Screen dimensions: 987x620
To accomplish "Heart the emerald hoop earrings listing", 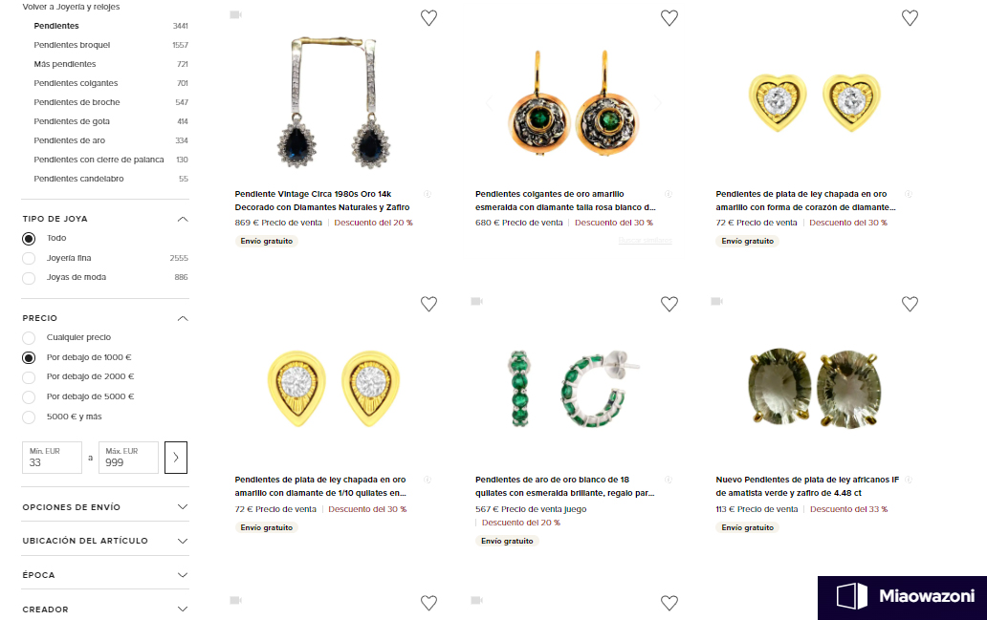I will (669, 304).
